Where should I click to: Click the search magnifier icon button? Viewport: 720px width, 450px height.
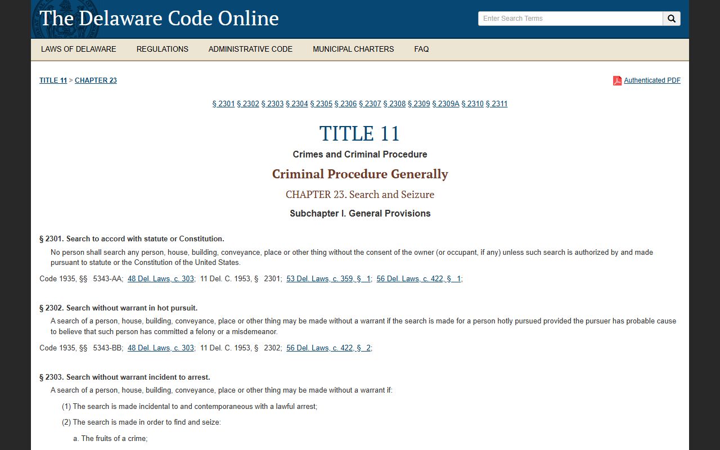click(672, 19)
